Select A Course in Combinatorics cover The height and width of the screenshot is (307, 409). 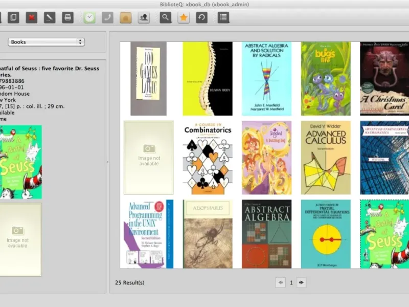208,158
